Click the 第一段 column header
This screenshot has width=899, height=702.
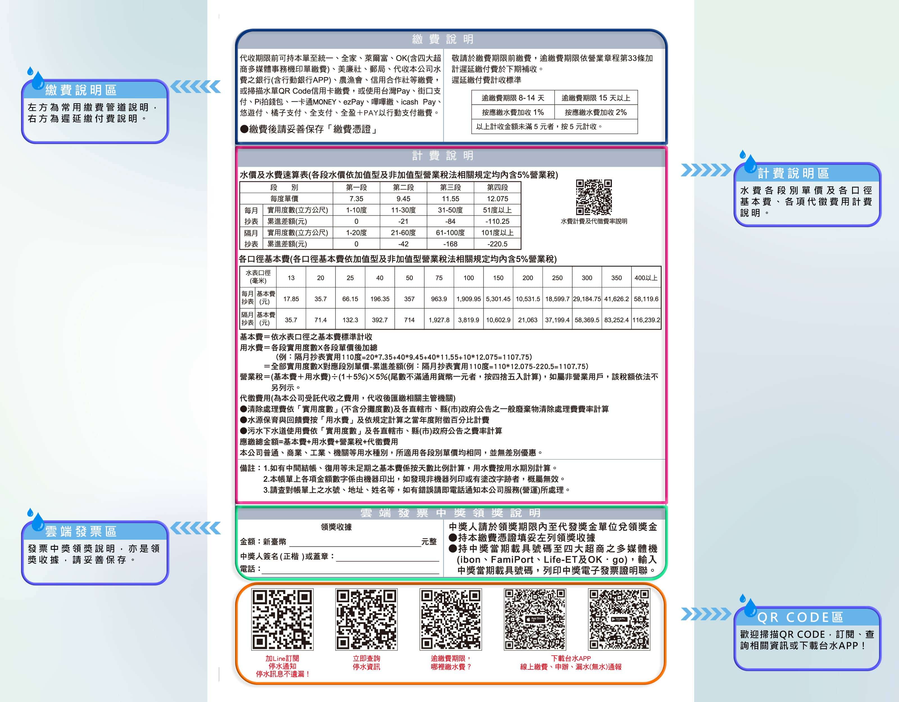[357, 187]
